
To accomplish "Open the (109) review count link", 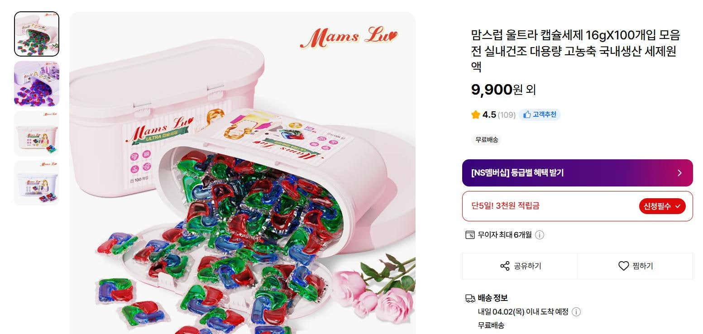I will coord(507,115).
